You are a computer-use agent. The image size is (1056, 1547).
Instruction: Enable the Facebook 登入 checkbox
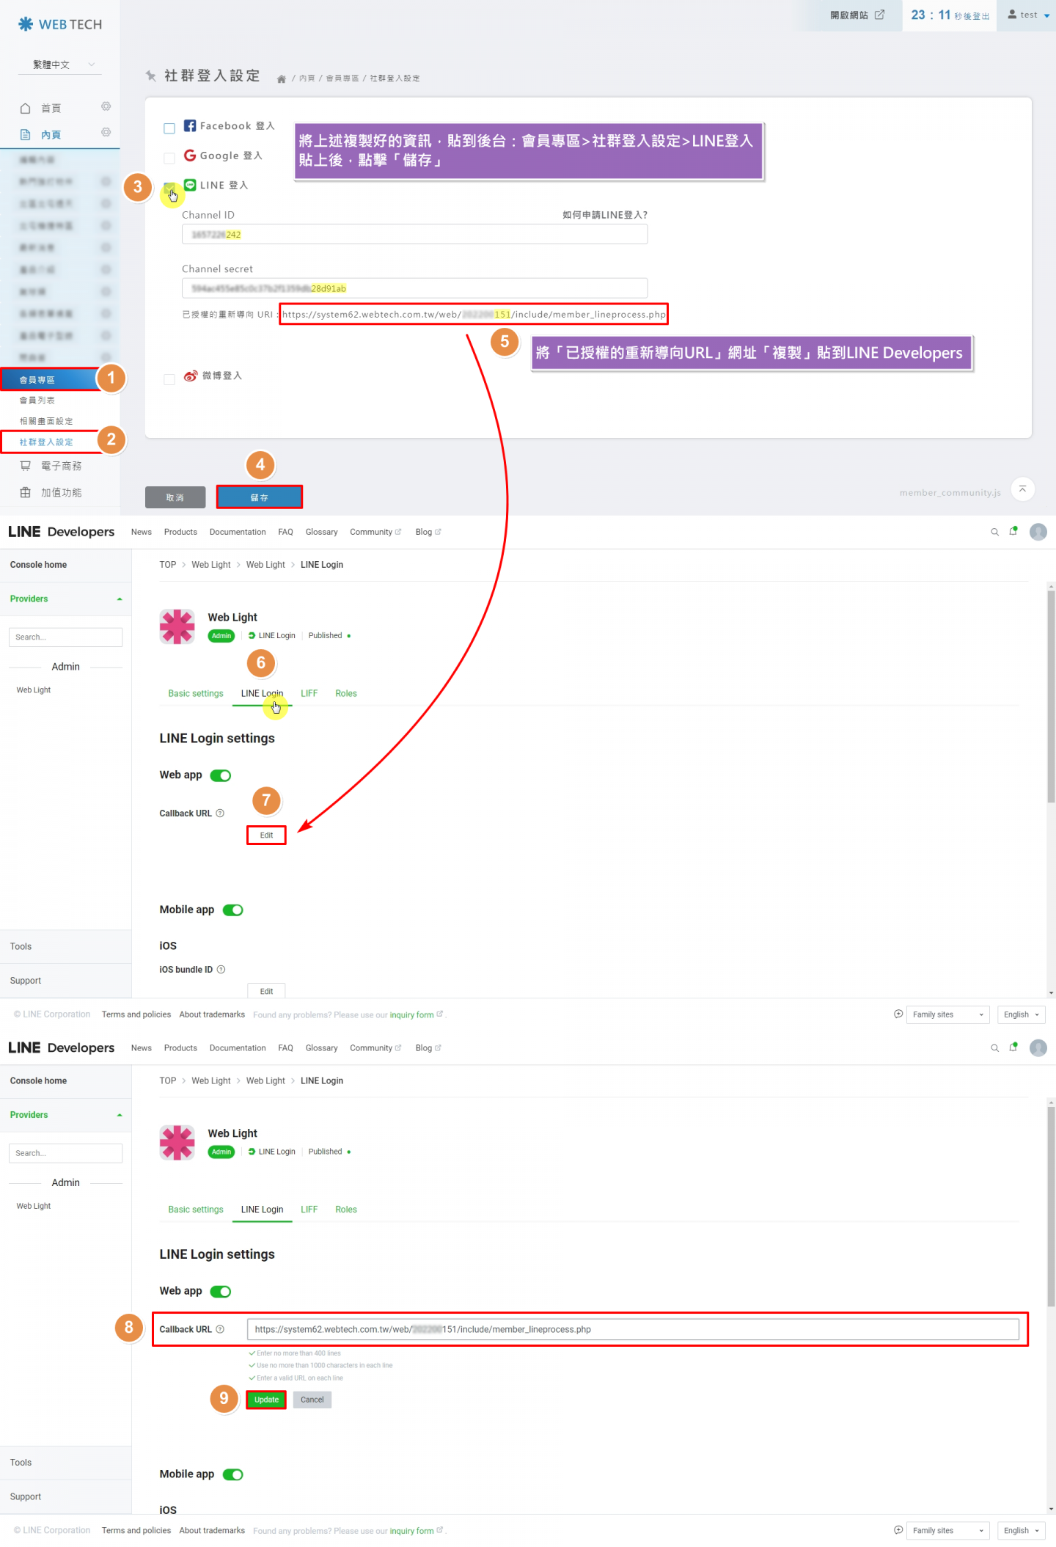click(x=169, y=128)
